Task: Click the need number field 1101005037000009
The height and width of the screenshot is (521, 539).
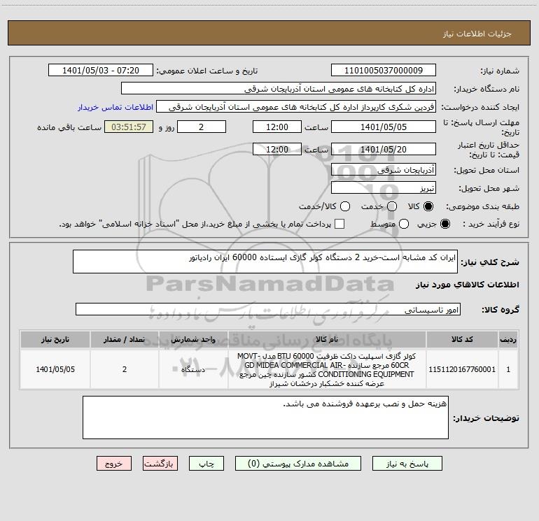Action: 384,71
